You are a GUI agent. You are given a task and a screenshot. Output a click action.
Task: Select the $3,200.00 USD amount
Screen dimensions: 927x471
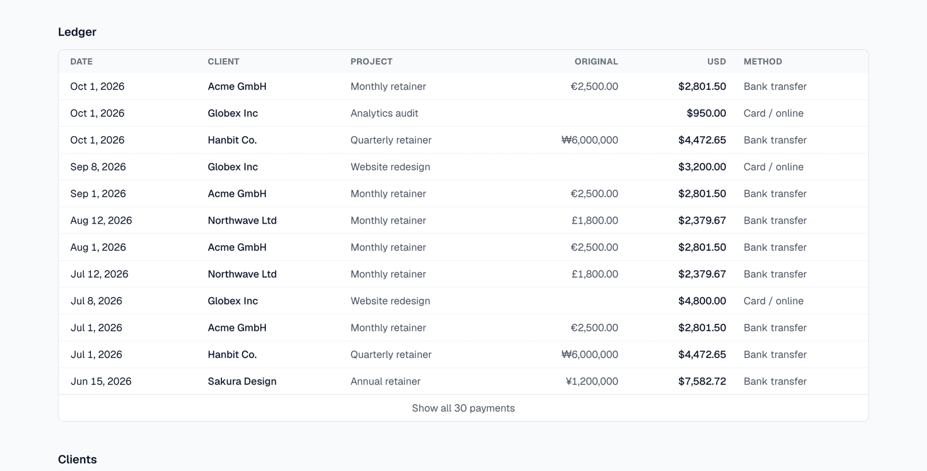tap(702, 167)
